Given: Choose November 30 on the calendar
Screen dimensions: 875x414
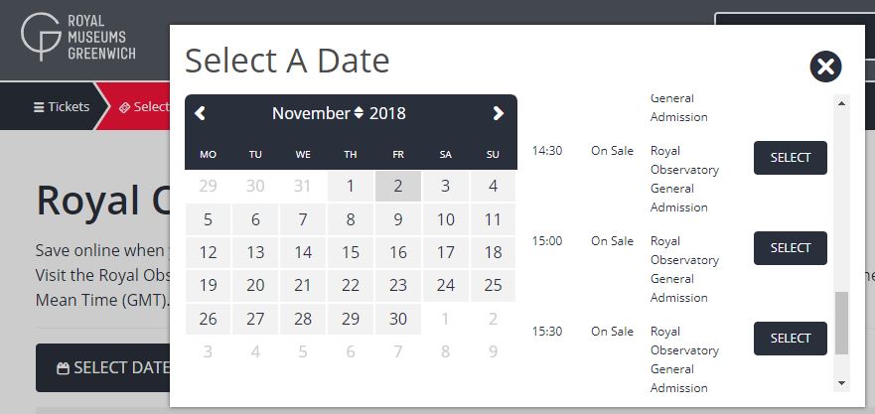Looking at the screenshot, I should [x=398, y=319].
